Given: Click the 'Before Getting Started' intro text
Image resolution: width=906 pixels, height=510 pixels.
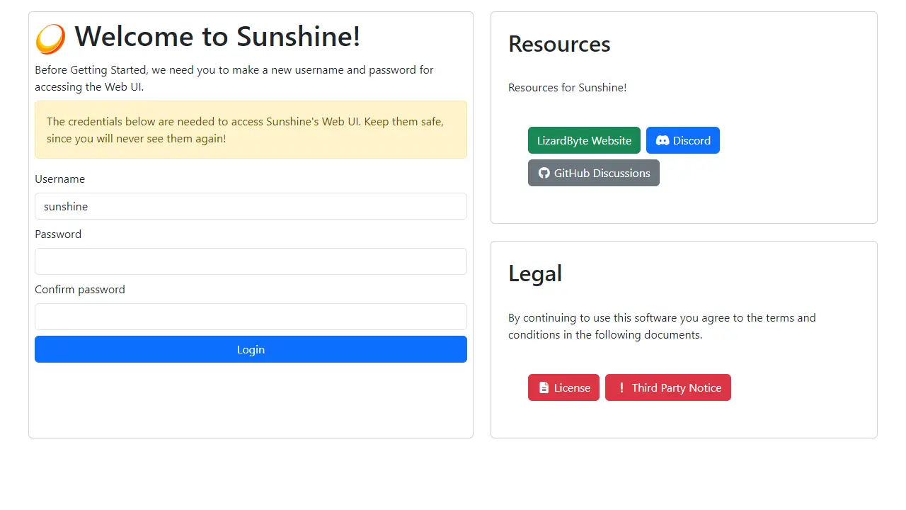Looking at the screenshot, I should coord(234,79).
